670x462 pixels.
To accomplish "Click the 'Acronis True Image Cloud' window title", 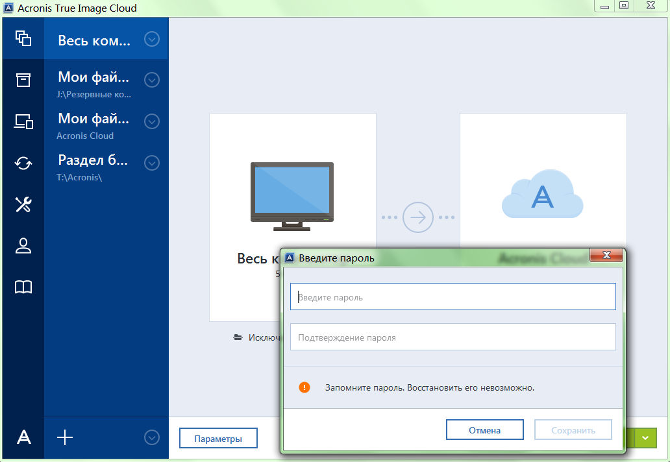I will [77, 8].
